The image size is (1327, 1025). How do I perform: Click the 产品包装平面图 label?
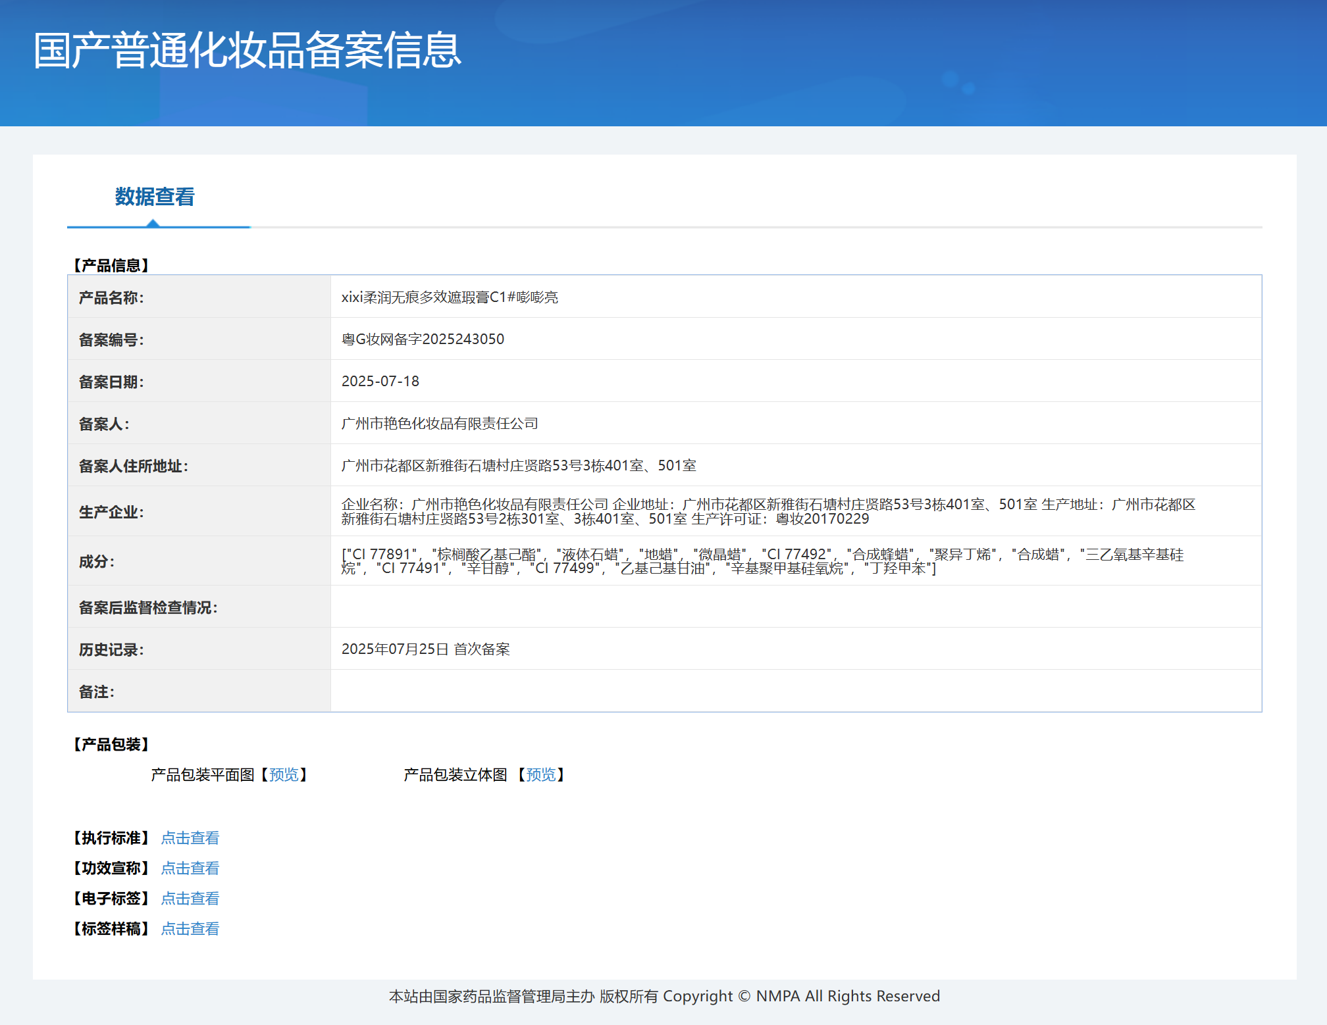click(203, 775)
